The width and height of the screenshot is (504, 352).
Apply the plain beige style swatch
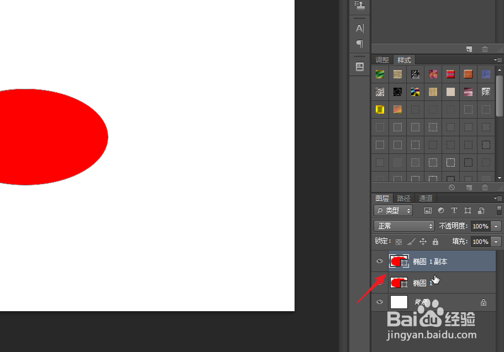(450, 92)
